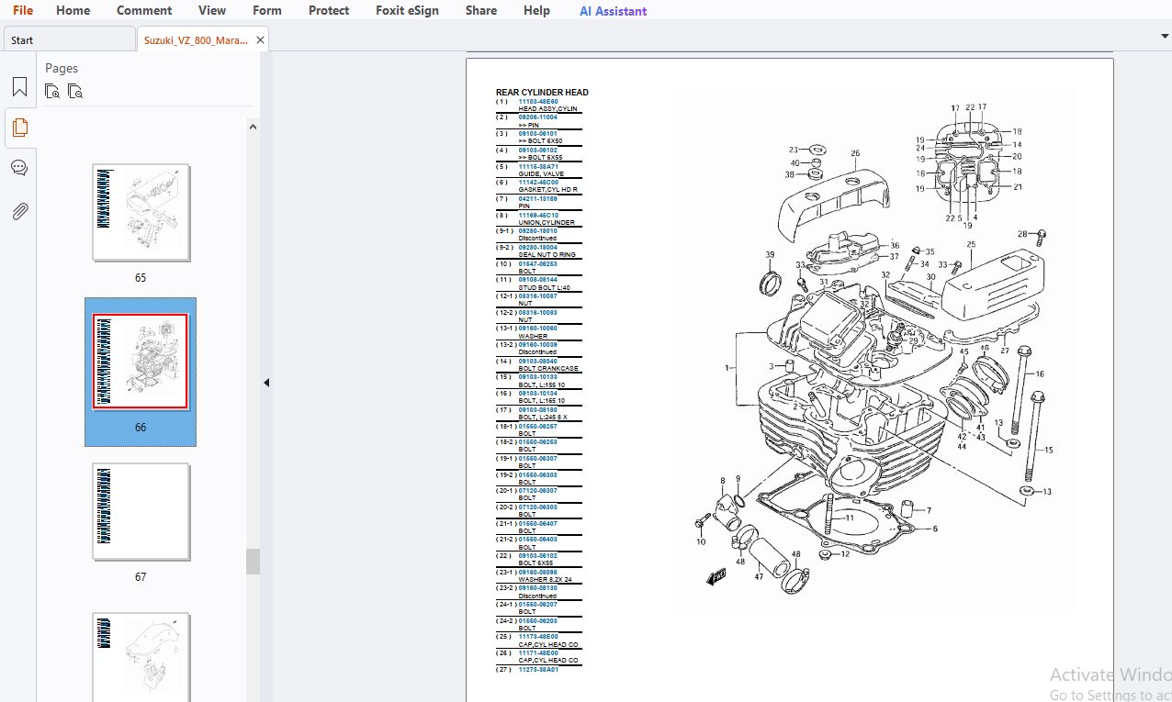Click part number link 11142-45C00
The height and width of the screenshot is (702, 1172).
(537, 183)
